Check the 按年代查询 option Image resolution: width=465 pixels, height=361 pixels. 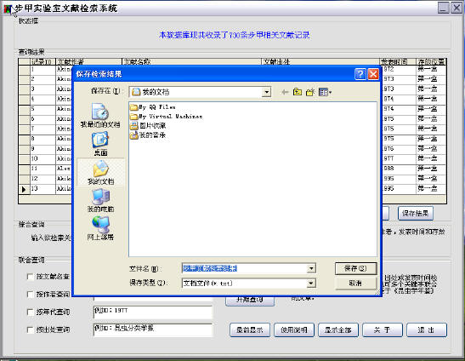coord(30,312)
